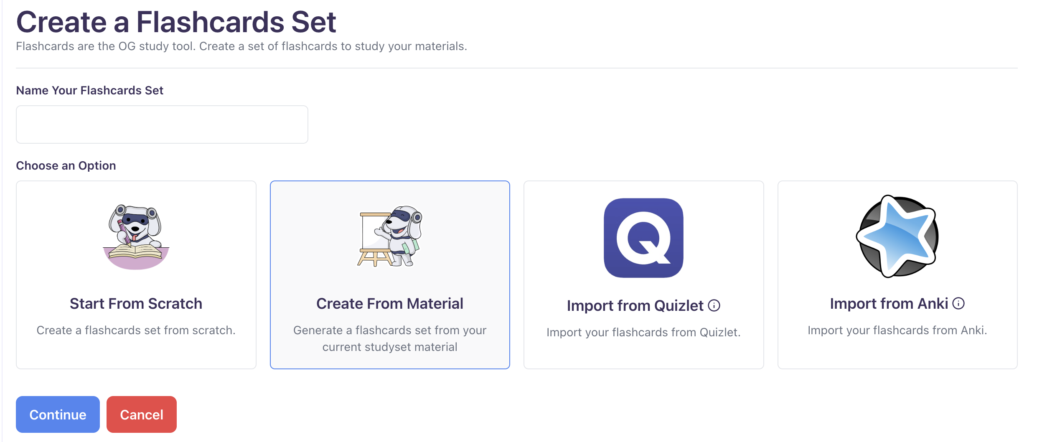
Task: Click the "Start From Scratch" title text
Action: (136, 303)
